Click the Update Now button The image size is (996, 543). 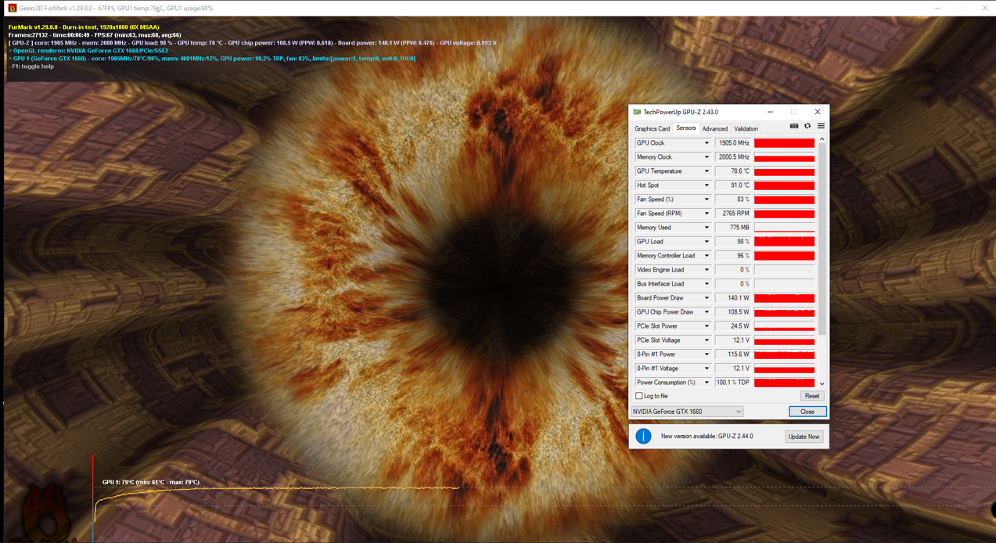coord(804,437)
